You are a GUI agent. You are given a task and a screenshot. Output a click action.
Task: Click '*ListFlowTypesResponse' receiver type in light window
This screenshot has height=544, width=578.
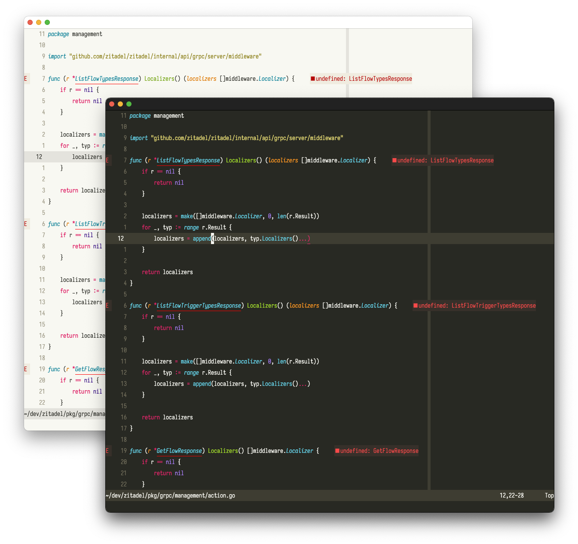point(105,79)
